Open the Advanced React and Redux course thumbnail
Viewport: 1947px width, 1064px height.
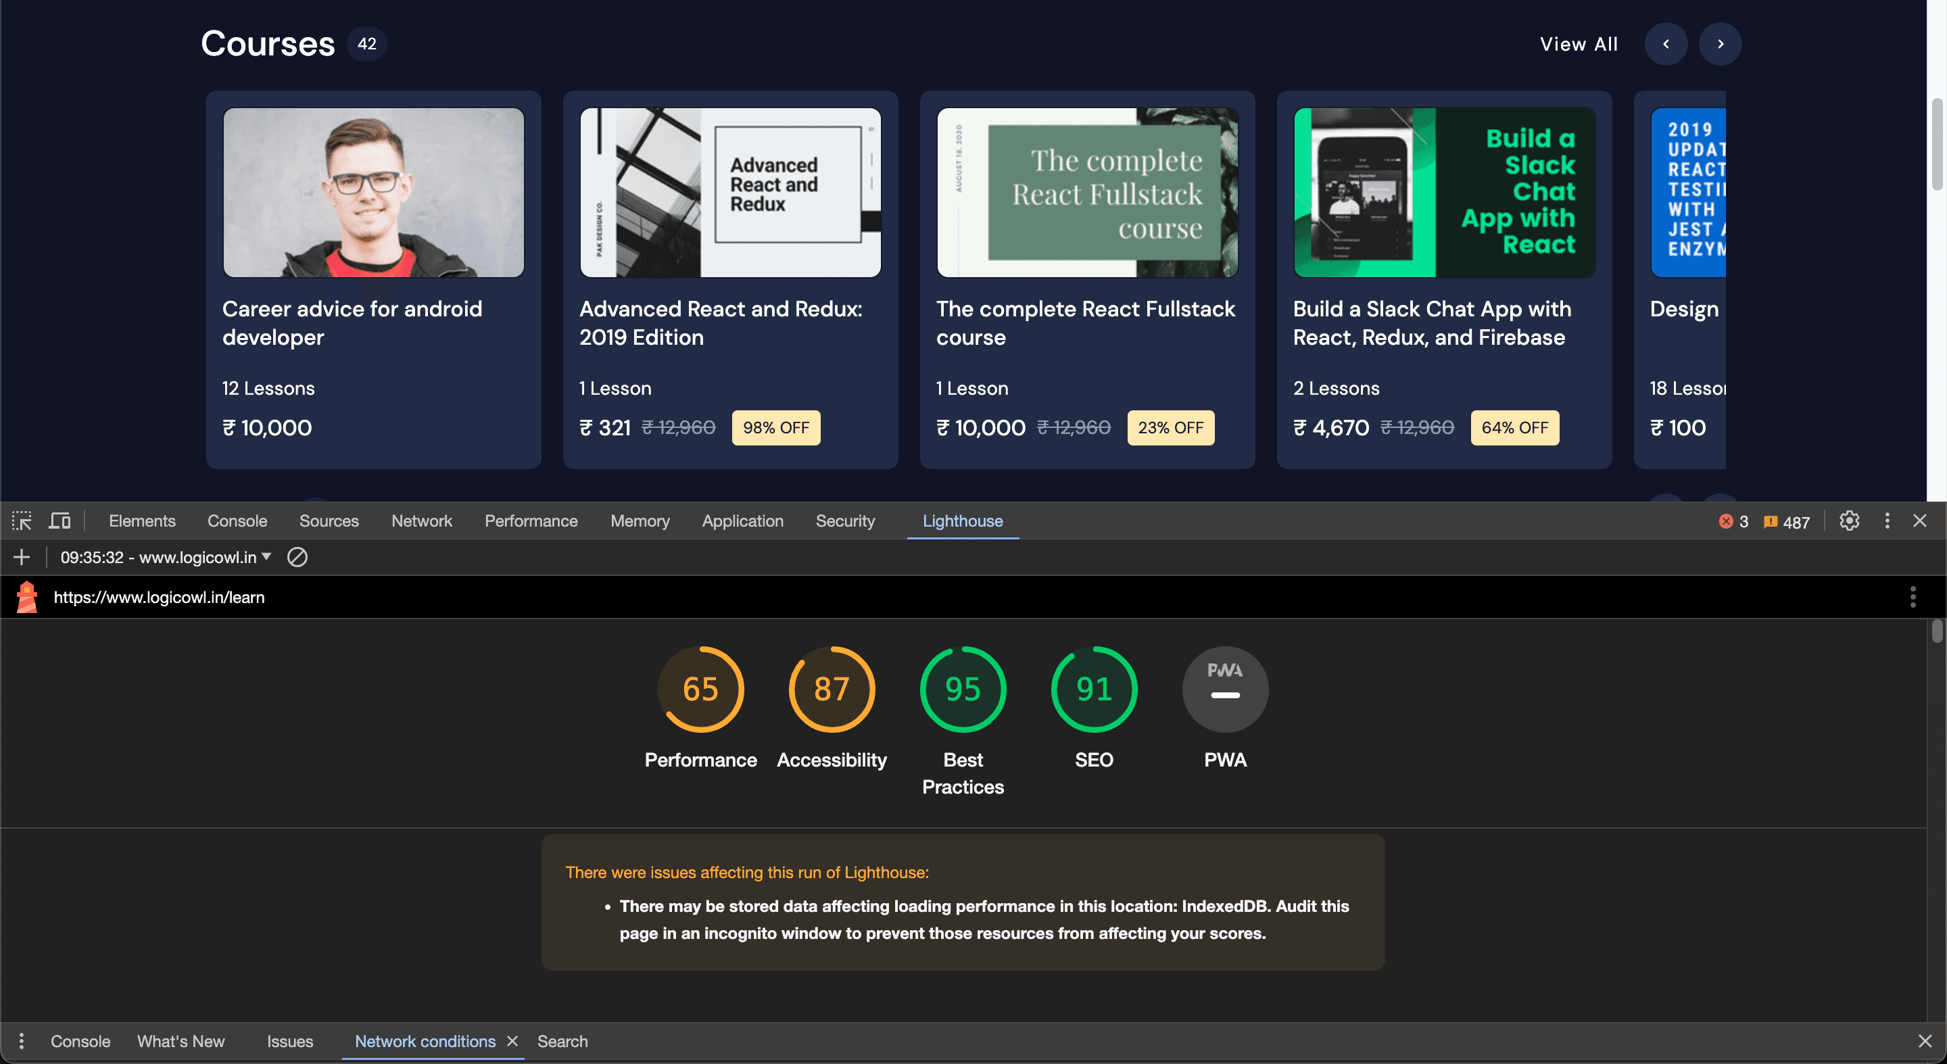pyautogui.click(x=730, y=192)
